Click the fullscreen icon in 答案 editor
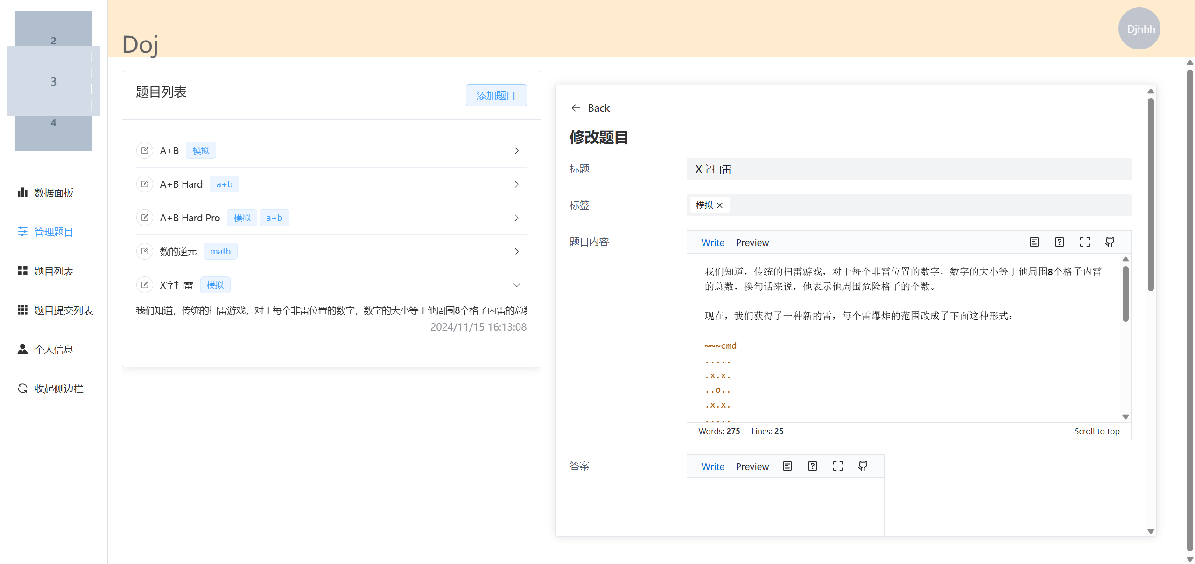 pos(837,466)
